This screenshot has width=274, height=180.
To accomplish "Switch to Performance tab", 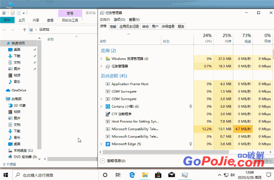I will coord(113,26).
